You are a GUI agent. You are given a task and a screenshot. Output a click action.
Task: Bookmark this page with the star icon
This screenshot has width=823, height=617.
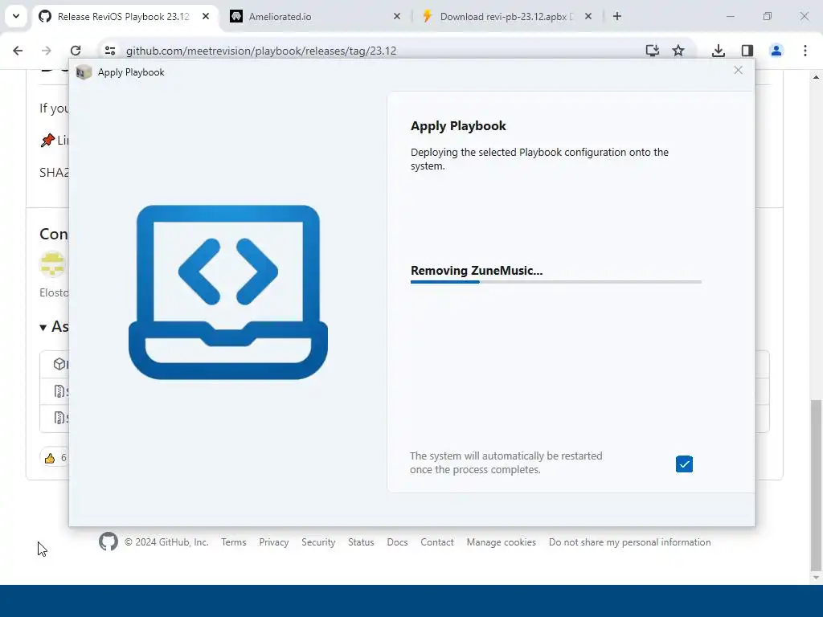(x=678, y=51)
